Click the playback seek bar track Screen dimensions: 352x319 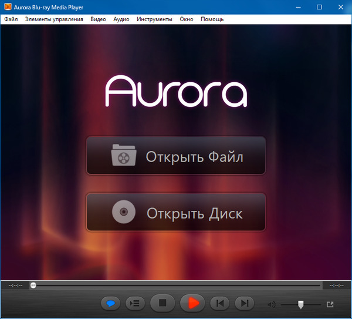[176, 286]
